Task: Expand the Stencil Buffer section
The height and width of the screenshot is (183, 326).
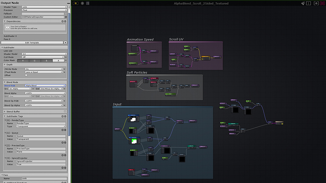Action: (x=5, y=112)
